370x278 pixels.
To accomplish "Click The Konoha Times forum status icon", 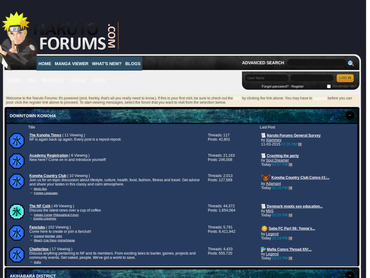I will tap(17, 141).
